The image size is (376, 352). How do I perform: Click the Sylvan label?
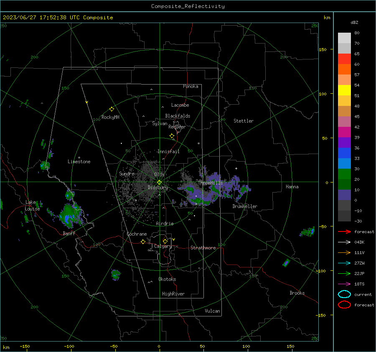(x=160, y=123)
